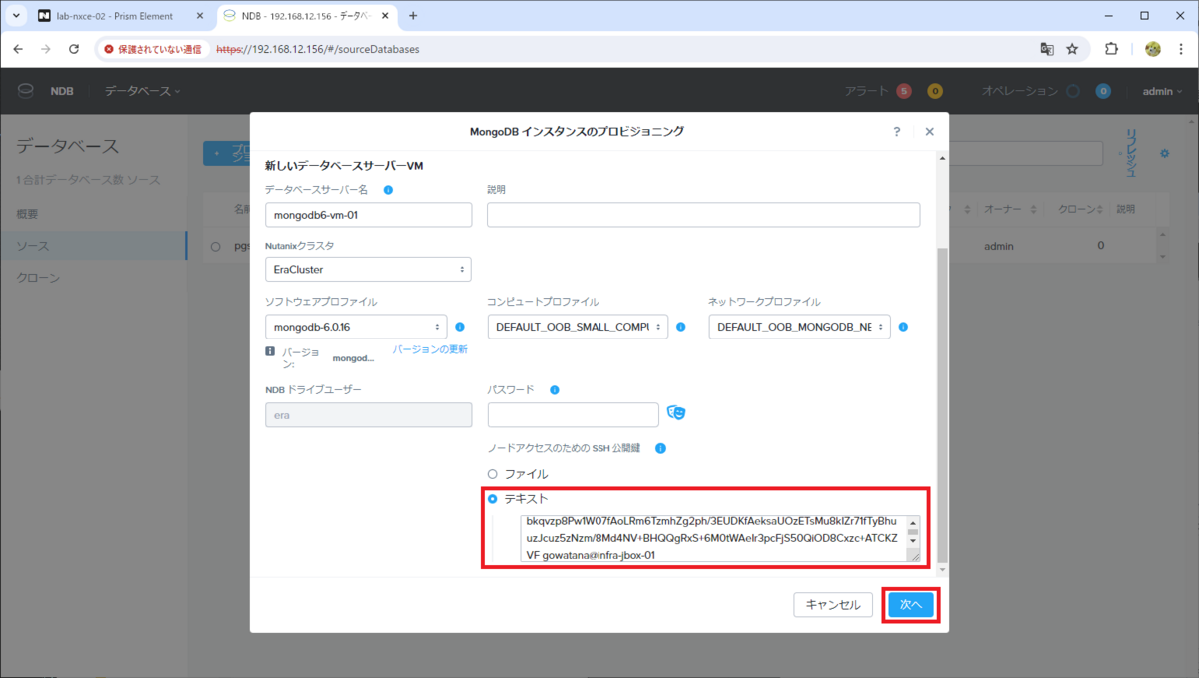Show info icon next to compute profile

click(x=680, y=327)
